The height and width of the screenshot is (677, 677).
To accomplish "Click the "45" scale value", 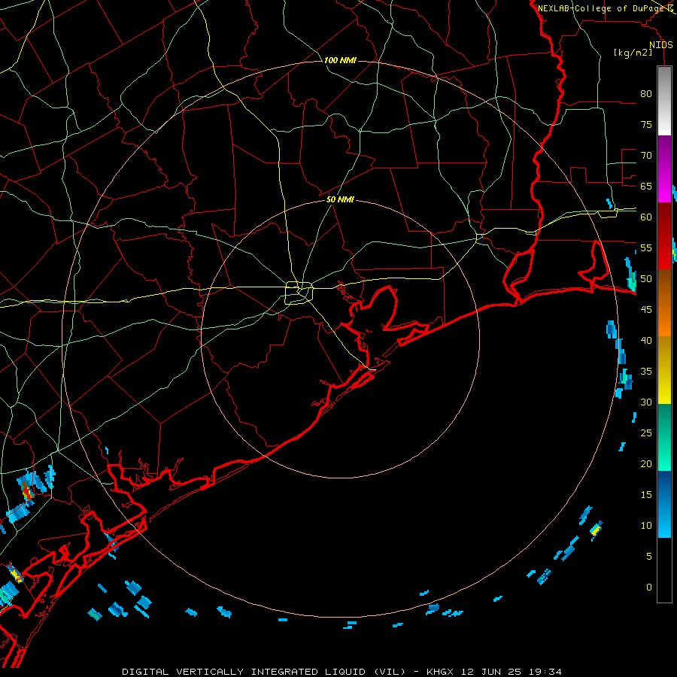I will 646,310.
